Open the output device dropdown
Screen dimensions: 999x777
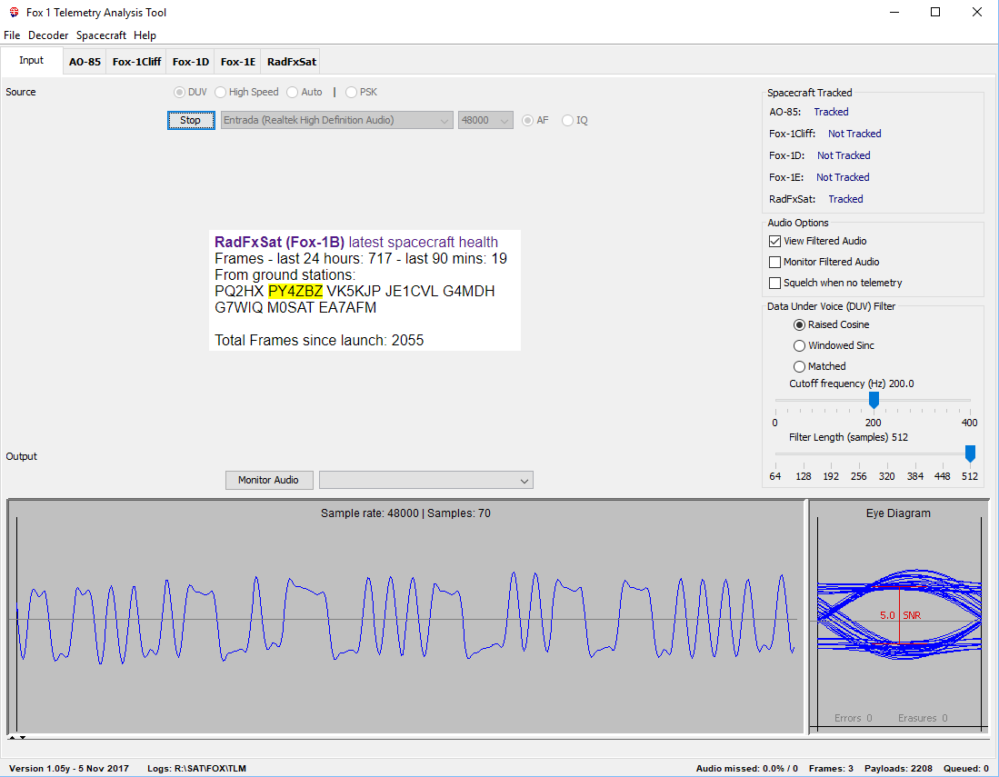coord(425,480)
